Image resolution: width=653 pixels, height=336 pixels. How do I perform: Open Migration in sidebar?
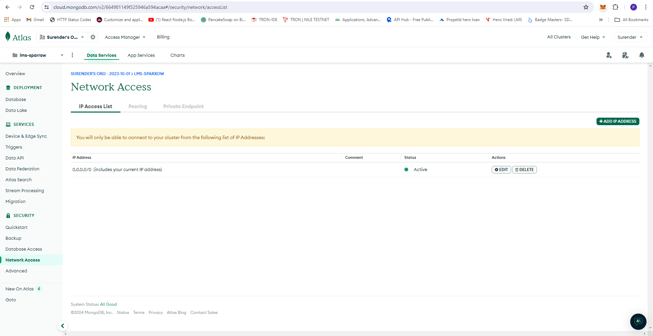tap(16, 201)
